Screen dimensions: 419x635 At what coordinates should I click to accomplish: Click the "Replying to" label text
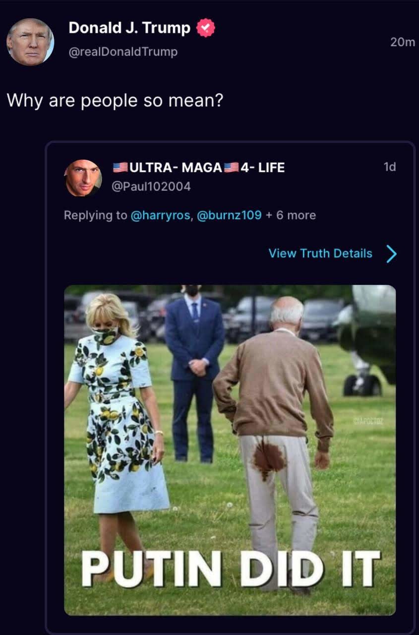tap(95, 215)
